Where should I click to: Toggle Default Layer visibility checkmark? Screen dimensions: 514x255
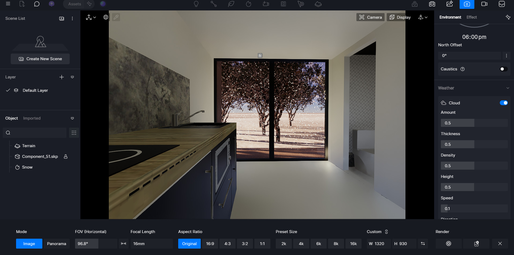click(8, 90)
